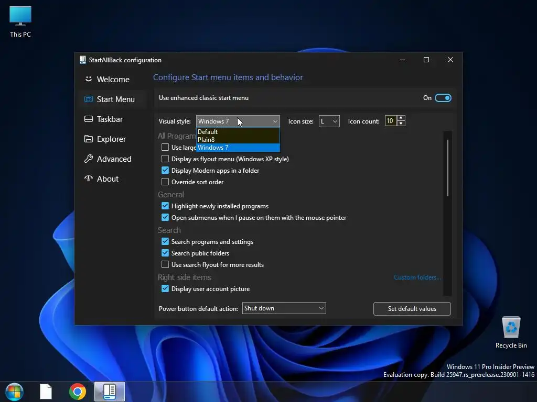Enable Override sort order checkbox
537x402 pixels.
pyautogui.click(x=165, y=182)
